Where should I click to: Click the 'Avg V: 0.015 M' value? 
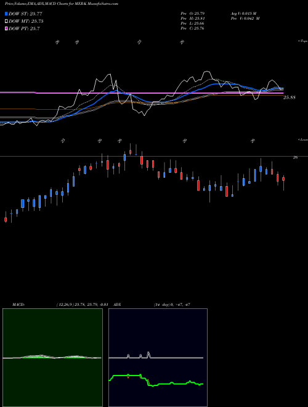pyautogui.click(x=243, y=13)
